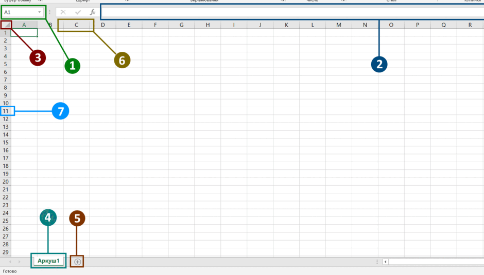Open the Name Box dropdown arrow

(40, 12)
